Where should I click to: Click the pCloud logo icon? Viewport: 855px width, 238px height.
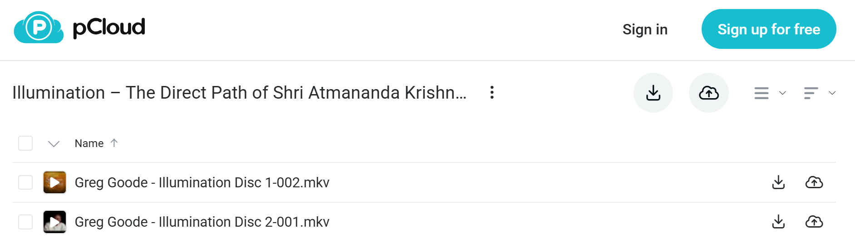[39, 28]
